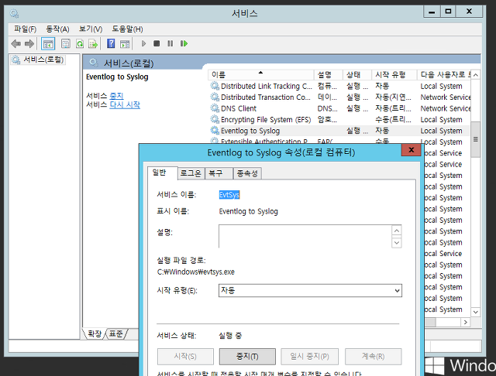This screenshot has height=376, width=496.
Task: Pause service with the toolbar pause icon
Action: click(x=170, y=43)
